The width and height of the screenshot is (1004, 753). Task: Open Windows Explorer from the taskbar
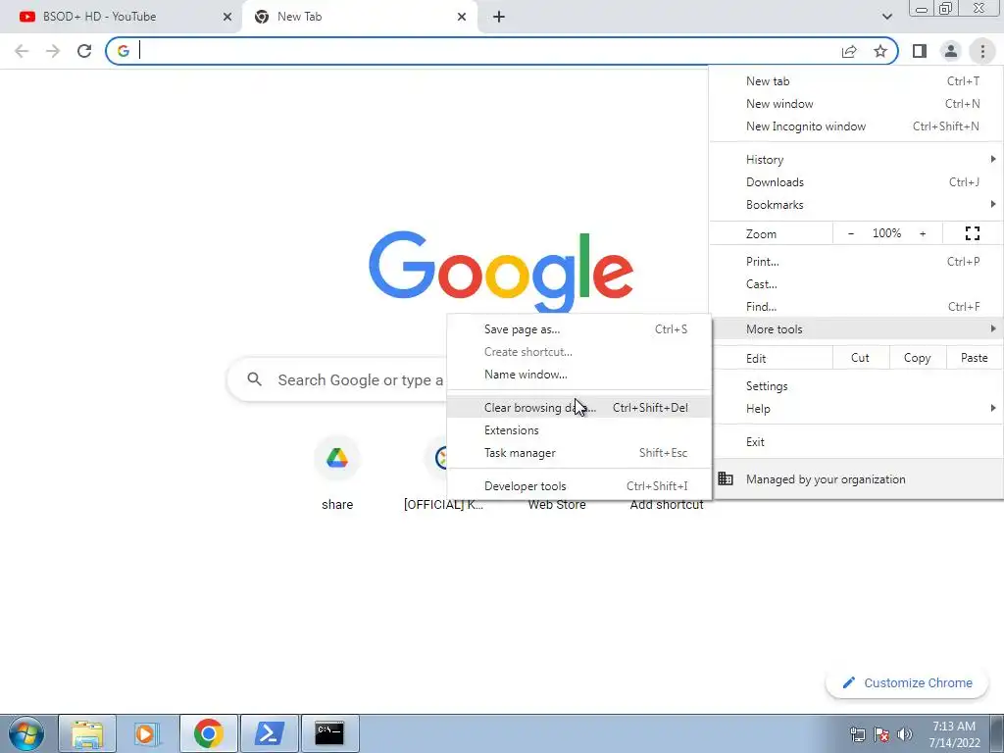87,733
